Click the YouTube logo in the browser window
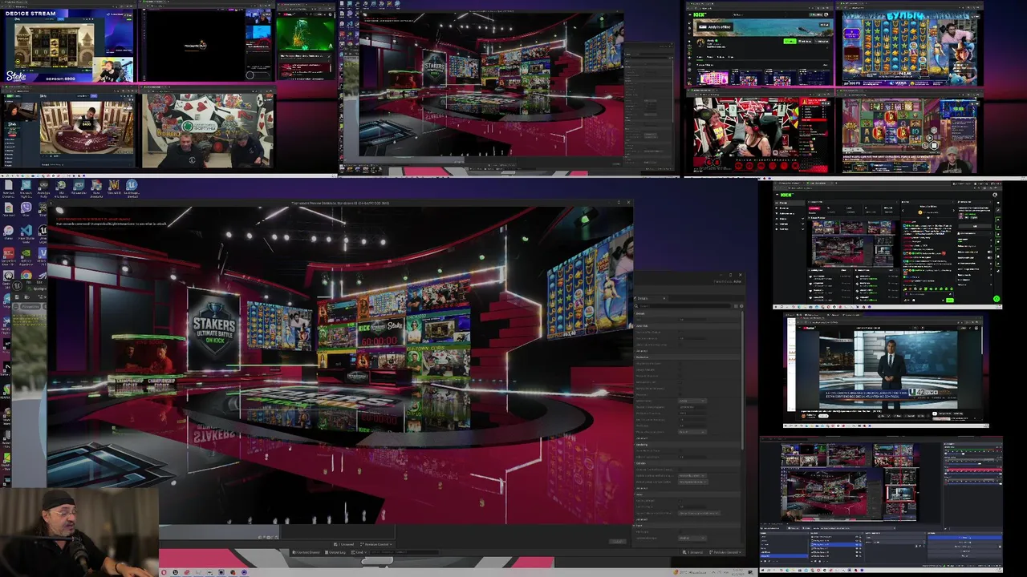 pyautogui.click(x=808, y=328)
